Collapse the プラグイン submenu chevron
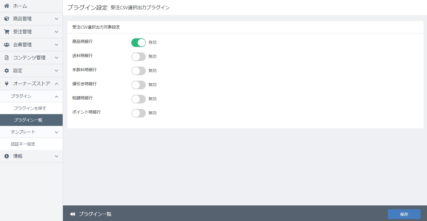The height and width of the screenshot is (221, 427). tap(57, 97)
